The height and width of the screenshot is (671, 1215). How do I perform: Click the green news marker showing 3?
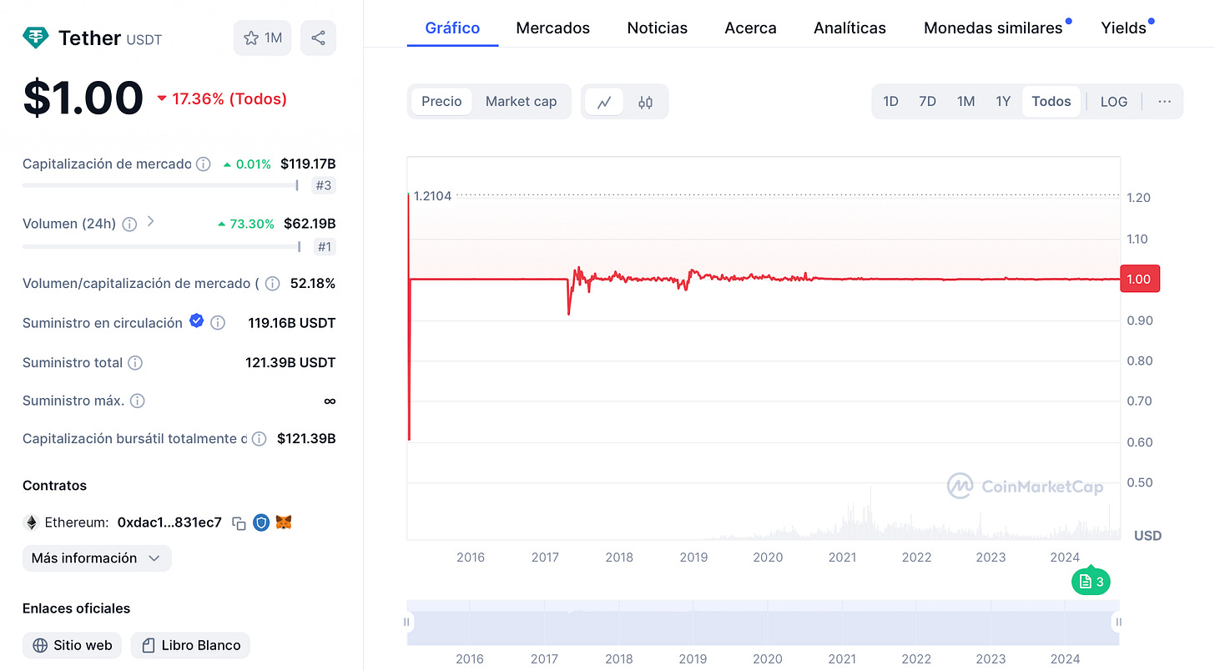pos(1091,582)
